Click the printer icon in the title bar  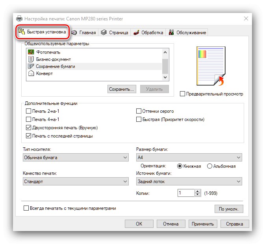coord(19,18)
